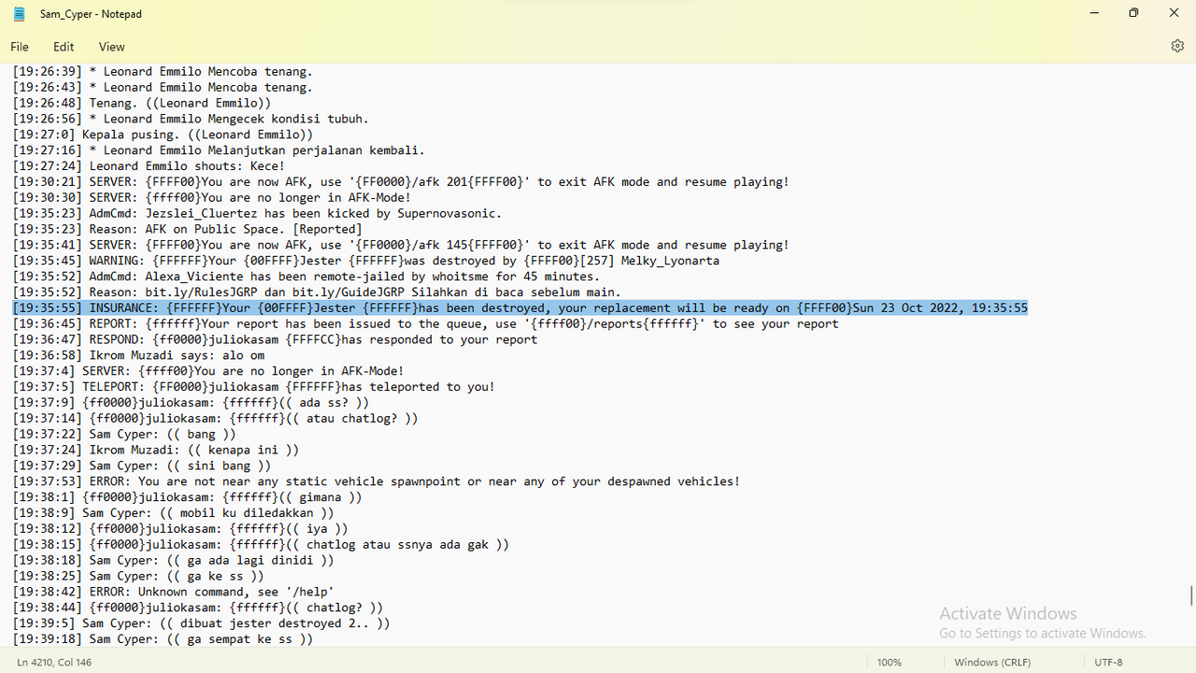Click the 19:38:44 juliokasam '(( chatlog? ))' line
This screenshot has width=1196, height=673.
198,608
